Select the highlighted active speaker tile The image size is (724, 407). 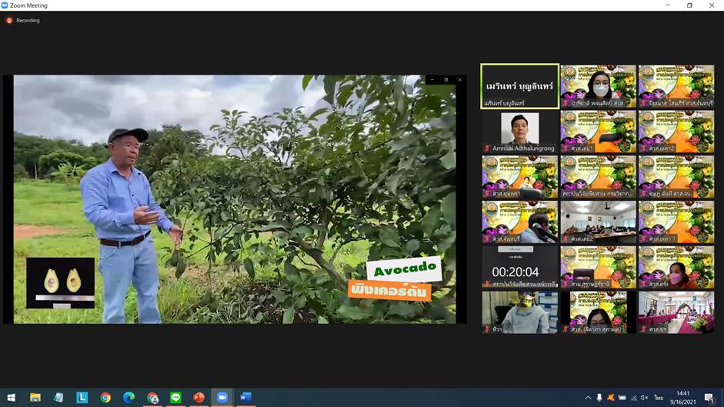coord(519,85)
